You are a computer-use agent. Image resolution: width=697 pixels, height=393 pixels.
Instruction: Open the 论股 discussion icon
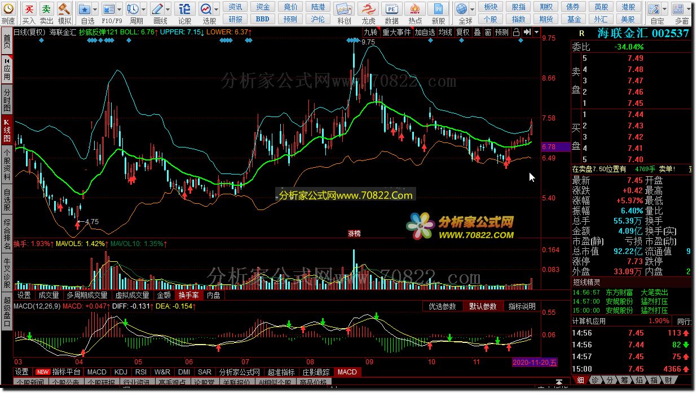coord(184,10)
